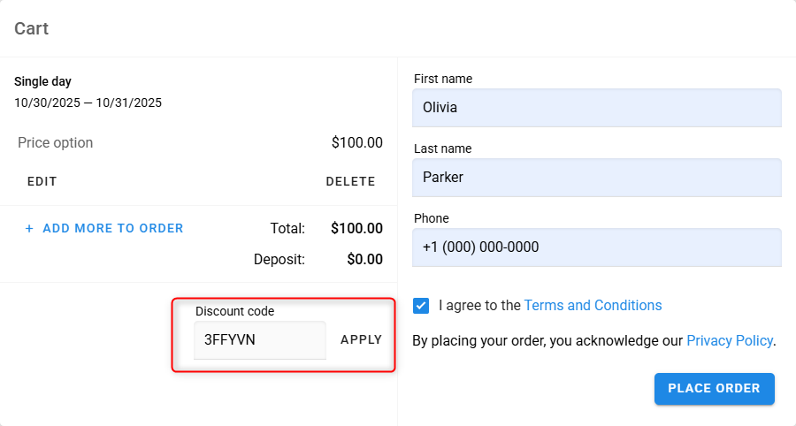Click the 10/30/2025 — 10/31/2025 date range
Screen dimensions: 796x426
tap(88, 103)
